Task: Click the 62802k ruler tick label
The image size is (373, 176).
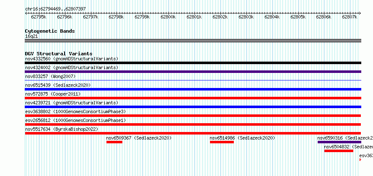Action: (220, 17)
